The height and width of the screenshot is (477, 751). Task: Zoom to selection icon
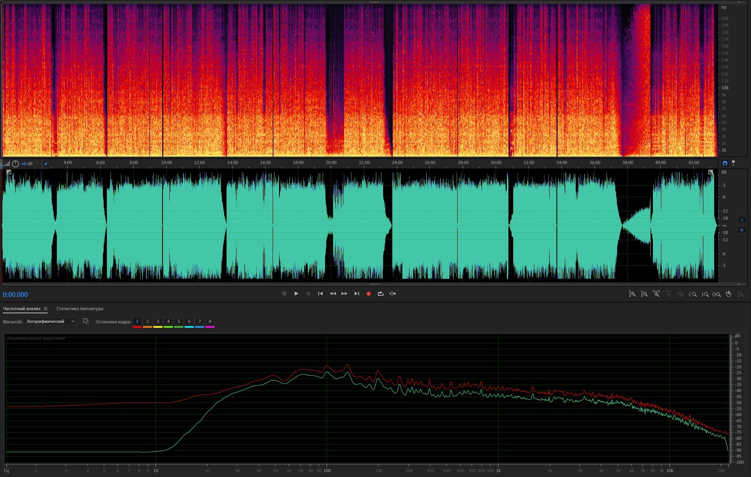(x=717, y=294)
